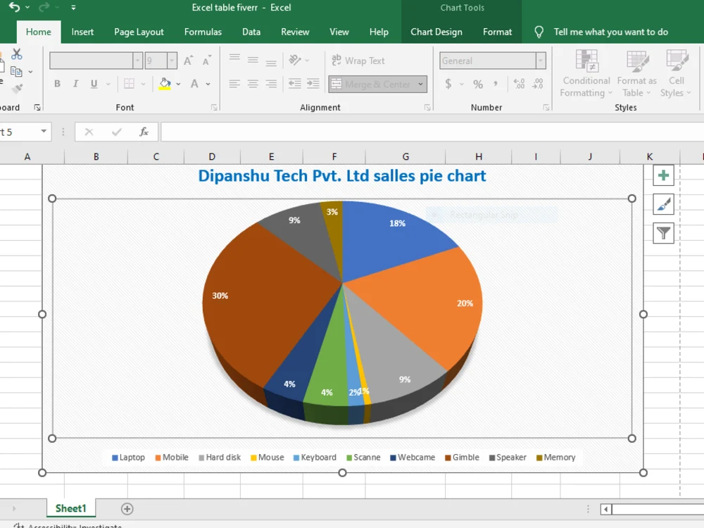704x528 pixels.
Task: Open Number format dialog launcher
Action: click(546, 107)
